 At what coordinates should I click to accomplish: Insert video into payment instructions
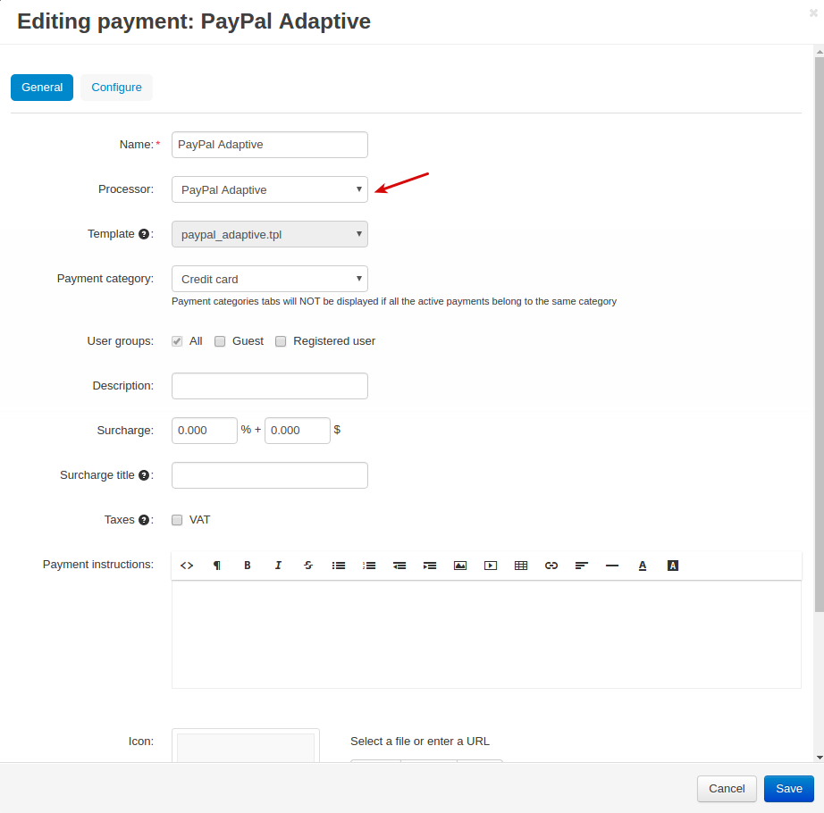pyautogui.click(x=491, y=566)
